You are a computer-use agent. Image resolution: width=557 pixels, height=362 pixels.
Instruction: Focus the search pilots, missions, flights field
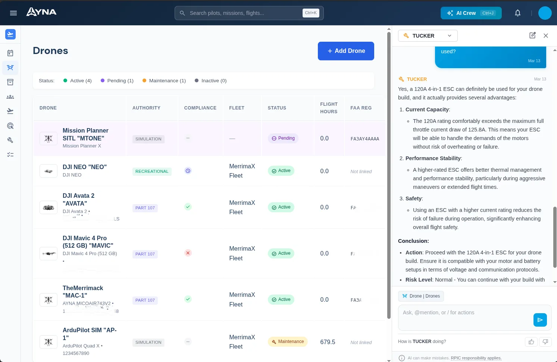point(249,13)
